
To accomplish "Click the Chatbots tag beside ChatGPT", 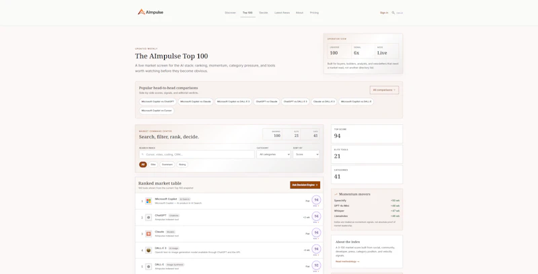I will (174, 216).
